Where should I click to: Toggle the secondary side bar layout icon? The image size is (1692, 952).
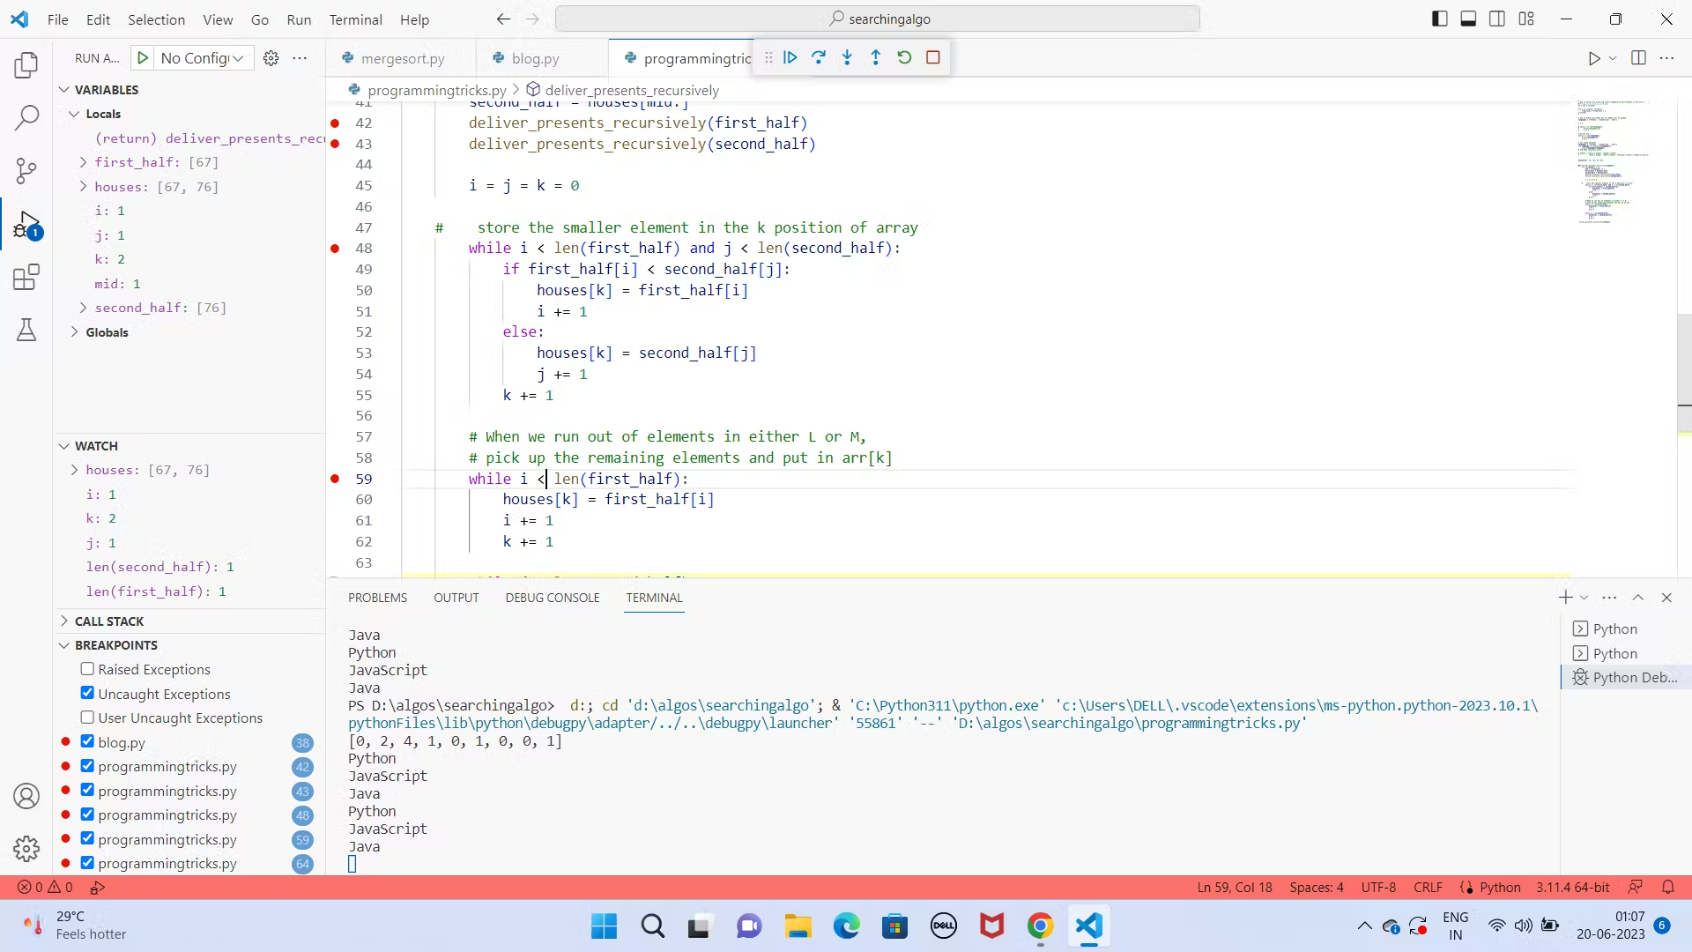1497,19
